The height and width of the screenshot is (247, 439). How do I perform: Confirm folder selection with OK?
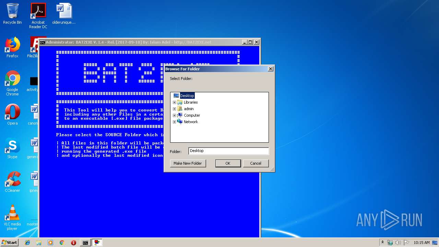[228, 163]
